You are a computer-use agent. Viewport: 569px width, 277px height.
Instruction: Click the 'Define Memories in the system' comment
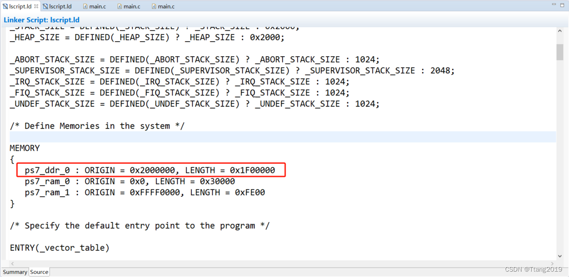click(97, 126)
